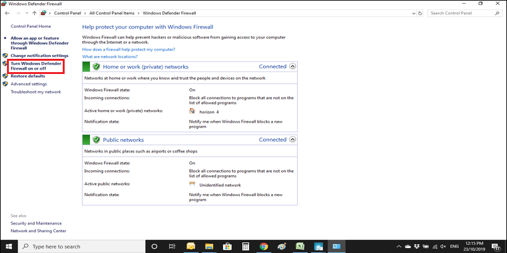The width and height of the screenshot is (507, 253).
Task: Select 'Windows Defender Firewall' breadcrumb
Action: tap(169, 13)
